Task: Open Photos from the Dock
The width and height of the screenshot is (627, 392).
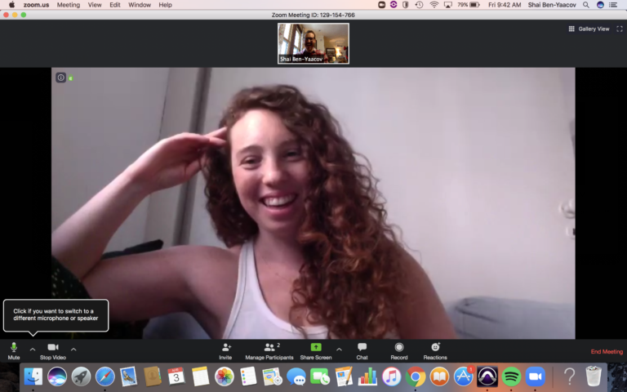Action: click(x=224, y=376)
